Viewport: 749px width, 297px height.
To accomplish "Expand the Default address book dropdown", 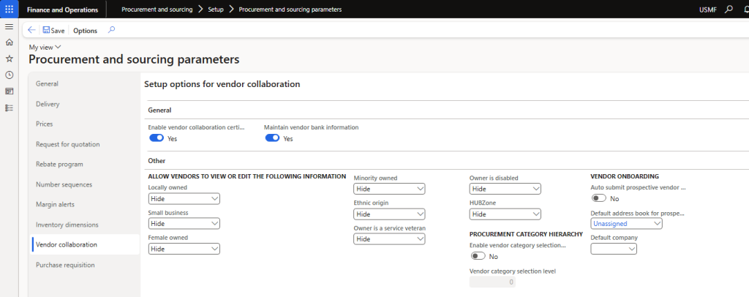I will (x=626, y=224).
